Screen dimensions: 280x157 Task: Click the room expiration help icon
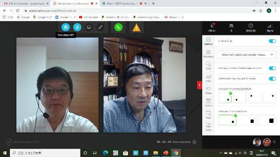tap(194, 142)
